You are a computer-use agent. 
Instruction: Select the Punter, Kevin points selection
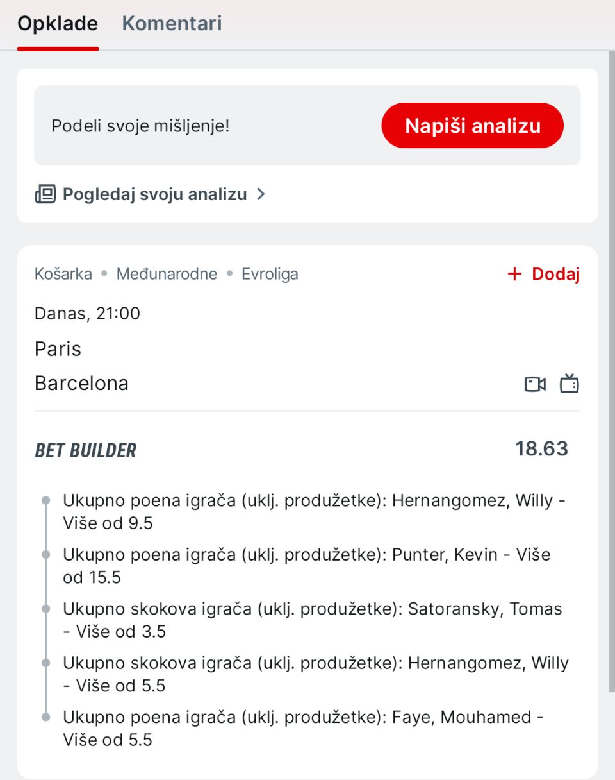pyautogui.click(x=306, y=565)
